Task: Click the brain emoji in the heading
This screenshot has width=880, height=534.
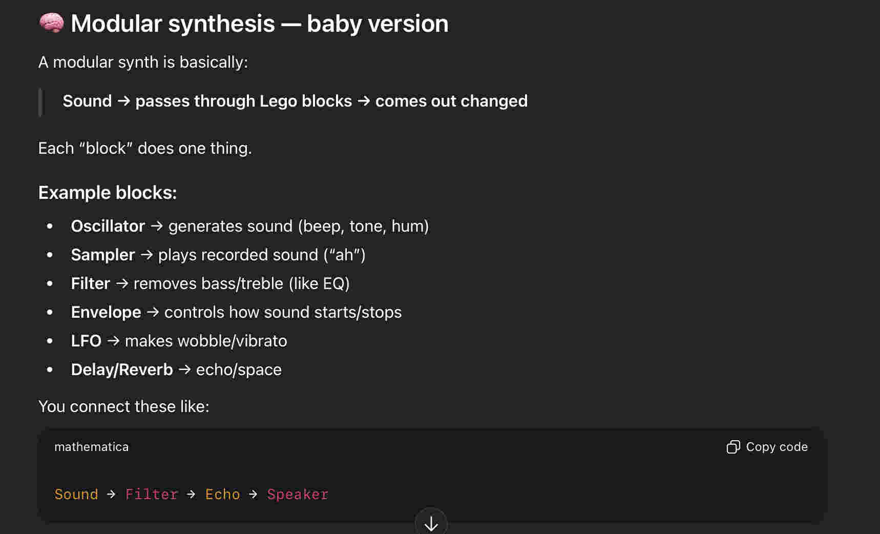Action: [52, 23]
